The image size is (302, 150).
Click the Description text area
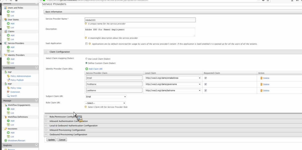[x=140, y=32]
